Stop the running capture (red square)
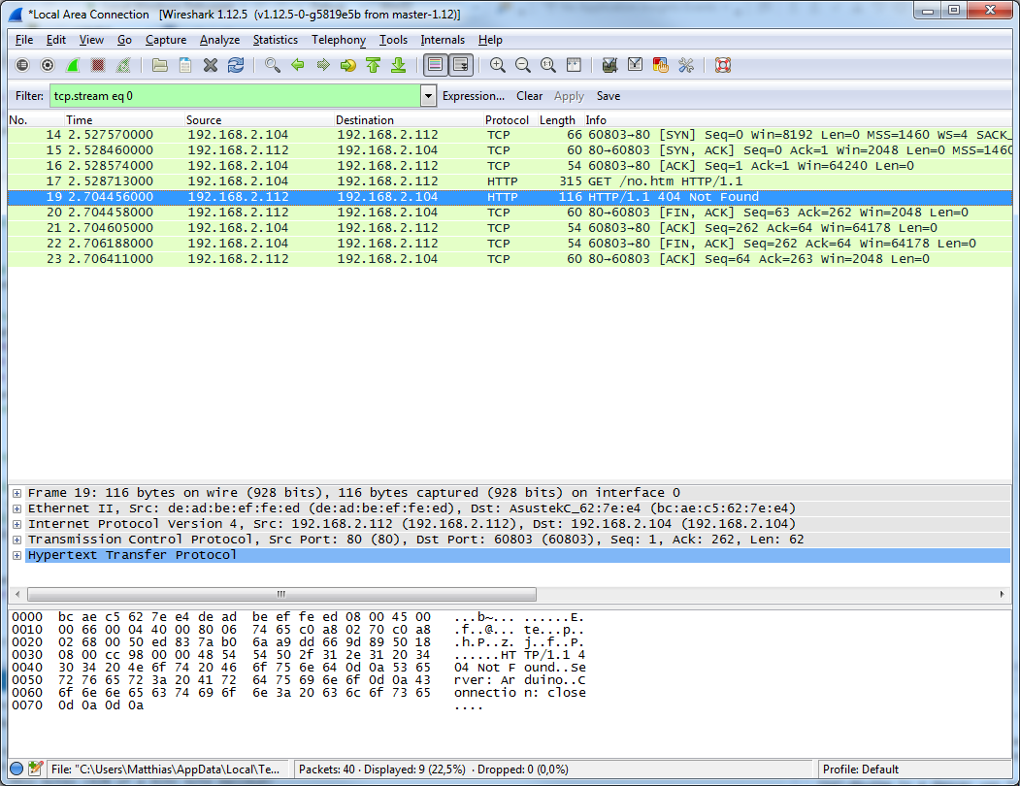1020x786 pixels. (98, 65)
